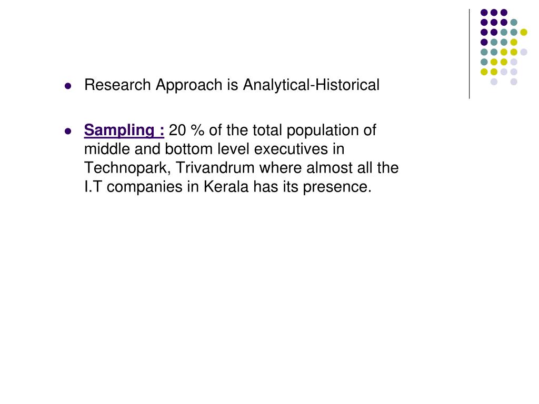Click the bullet before Research Approach

coord(68,86)
